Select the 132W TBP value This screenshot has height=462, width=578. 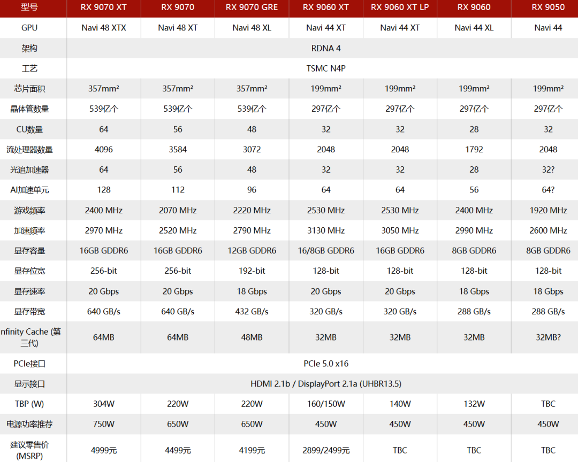[474, 404]
